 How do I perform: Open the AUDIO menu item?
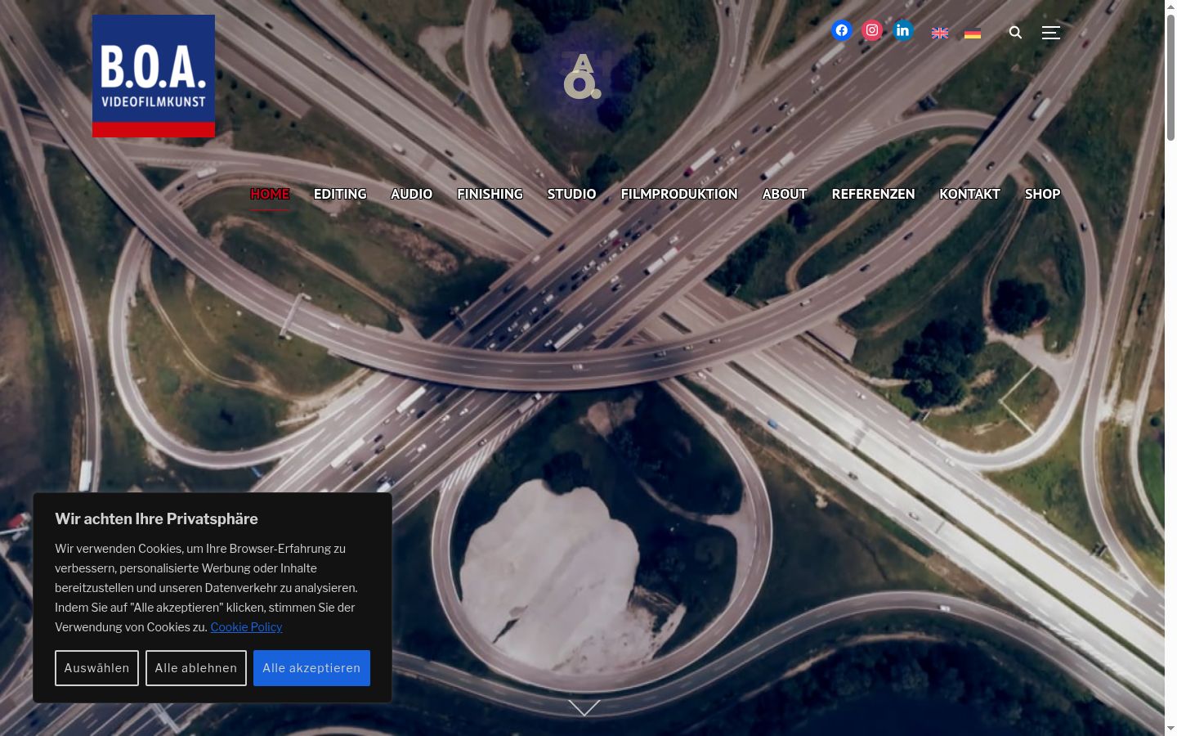[411, 194]
